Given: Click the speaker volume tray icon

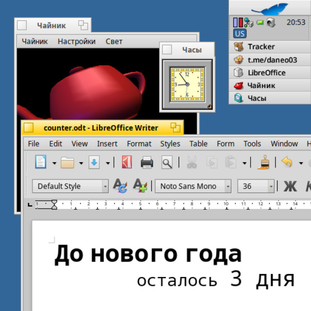Looking at the screenshot, I should pyautogui.click(x=271, y=23).
